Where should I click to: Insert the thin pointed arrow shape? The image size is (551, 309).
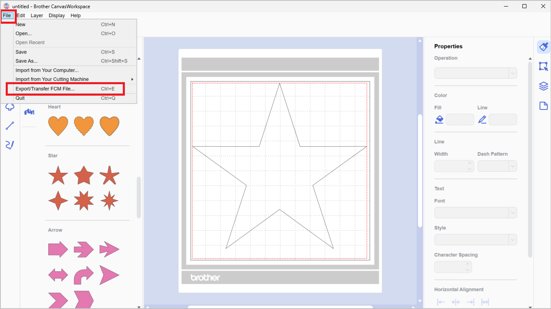pos(109,249)
